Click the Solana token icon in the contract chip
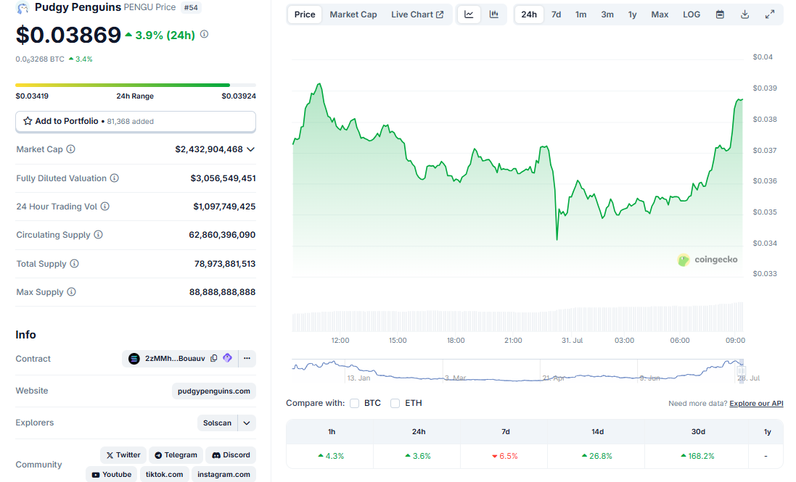The image size is (796, 482). 134,359
